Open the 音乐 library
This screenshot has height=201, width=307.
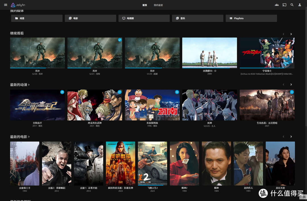click(198, 18)
